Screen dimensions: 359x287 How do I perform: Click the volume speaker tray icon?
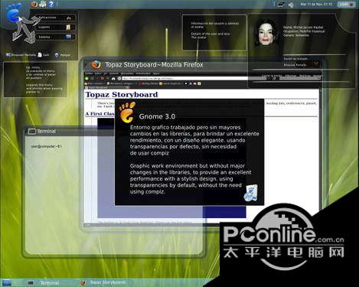(291, 5)
